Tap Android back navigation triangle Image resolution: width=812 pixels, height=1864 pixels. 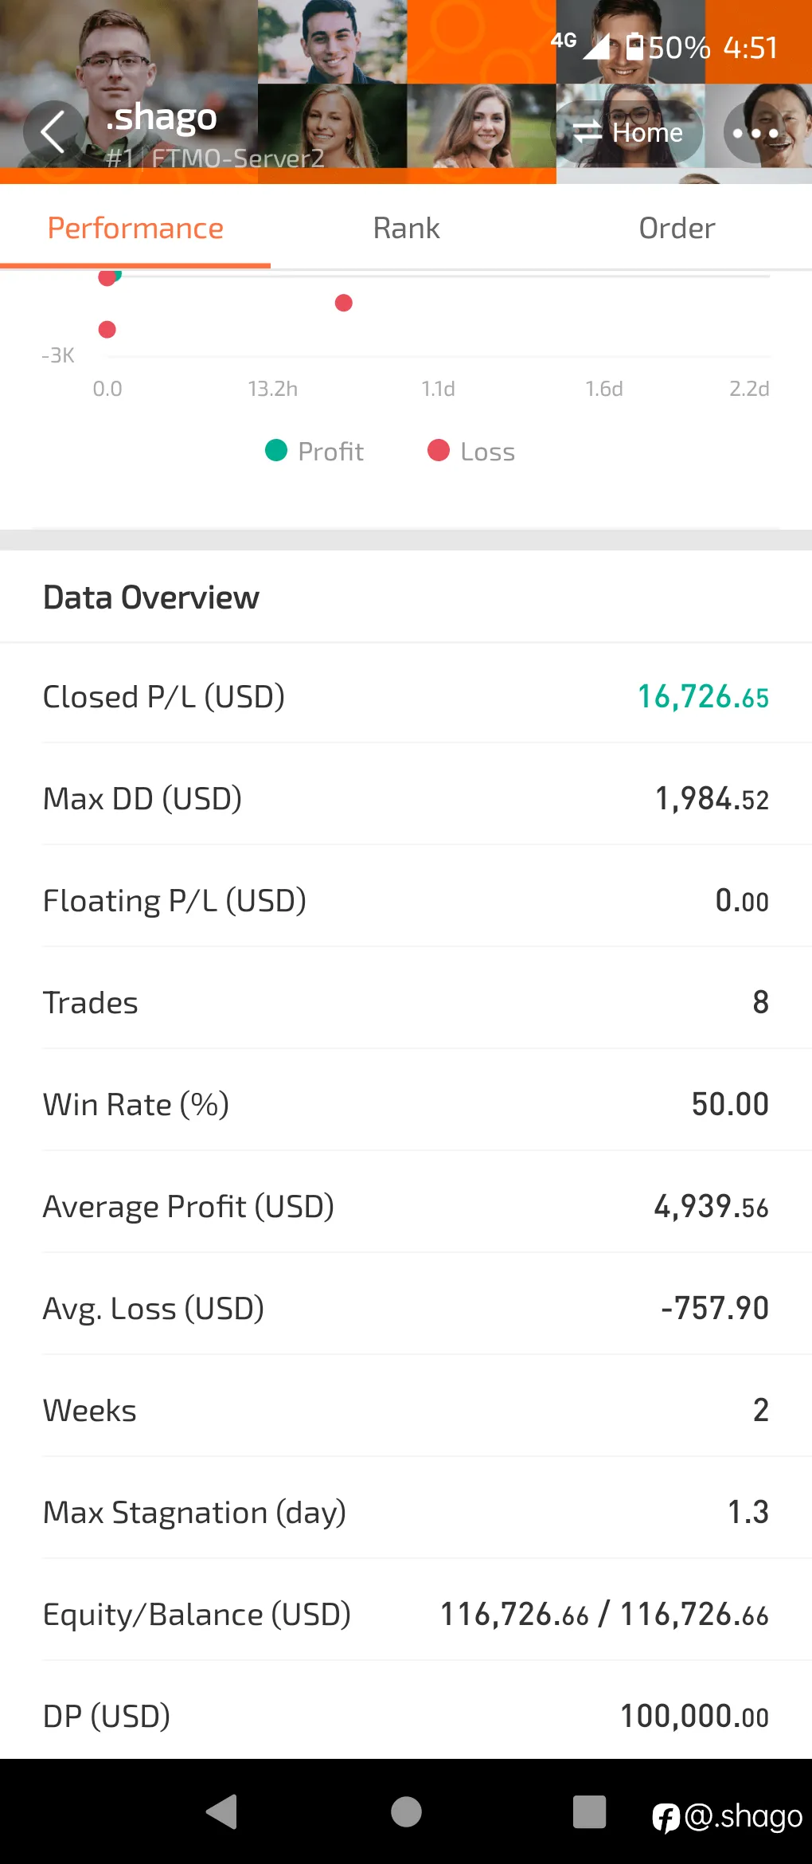tap(222, 1811)
